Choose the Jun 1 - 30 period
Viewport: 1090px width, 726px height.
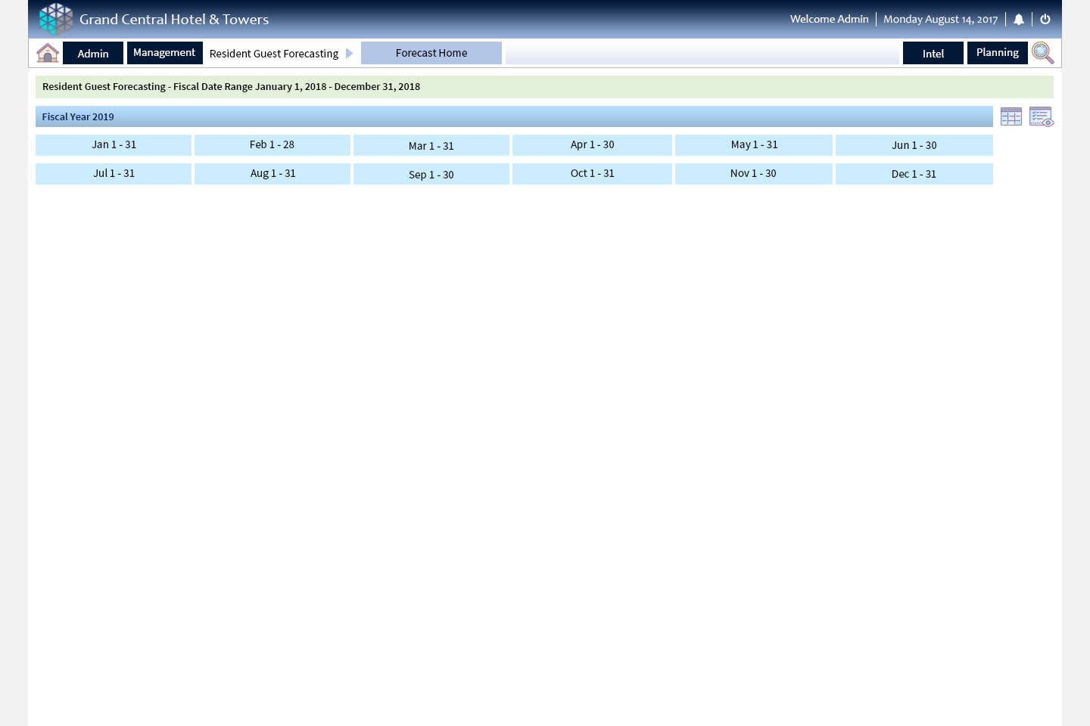[x=914, y=145]
